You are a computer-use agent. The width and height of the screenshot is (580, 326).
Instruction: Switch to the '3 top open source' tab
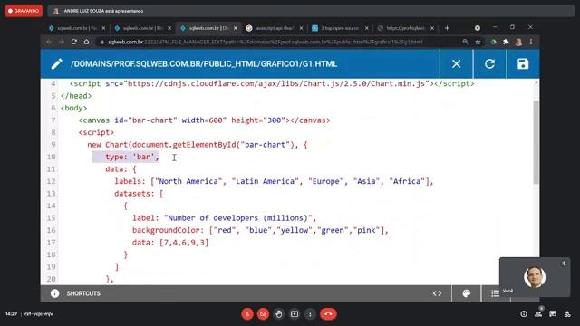point(340,28)
